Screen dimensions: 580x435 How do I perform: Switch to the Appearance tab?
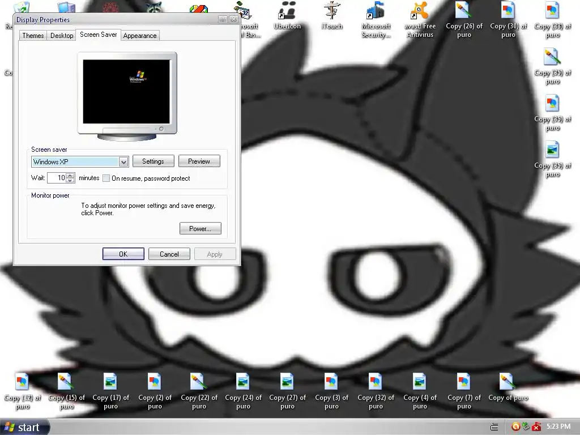click(x=140, y=36)
